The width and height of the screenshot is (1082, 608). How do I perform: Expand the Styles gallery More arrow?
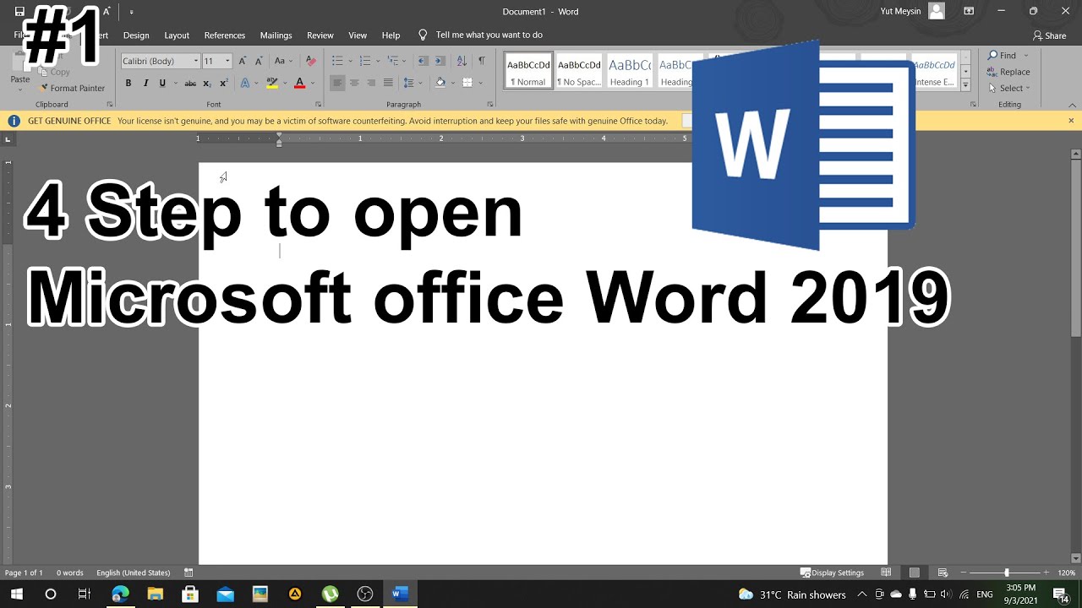pyautogui.click(x=965, y=85)
